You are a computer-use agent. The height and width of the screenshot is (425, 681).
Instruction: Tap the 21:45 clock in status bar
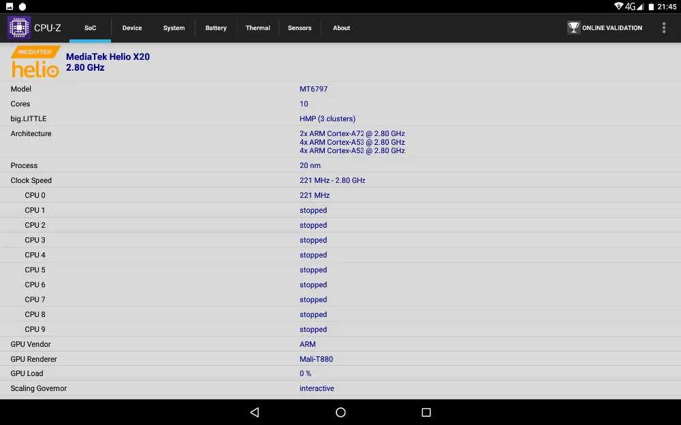(667, 7)
